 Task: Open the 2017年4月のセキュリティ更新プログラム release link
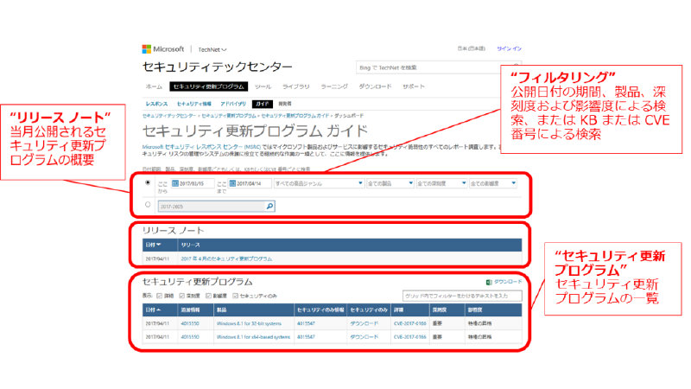[x=225, y=258]
